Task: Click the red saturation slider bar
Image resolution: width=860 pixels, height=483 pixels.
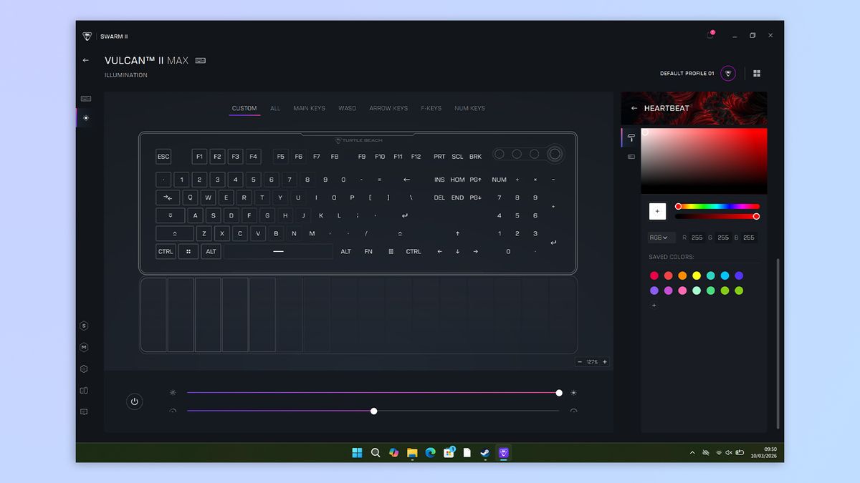Action: point(717,216)
